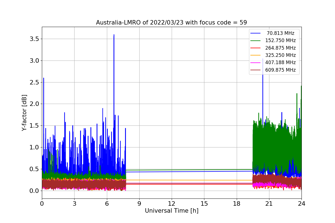Viewport: 335px width, 223px height.
Task: Select the 264.875 MHz legend label
Action: 281,48
